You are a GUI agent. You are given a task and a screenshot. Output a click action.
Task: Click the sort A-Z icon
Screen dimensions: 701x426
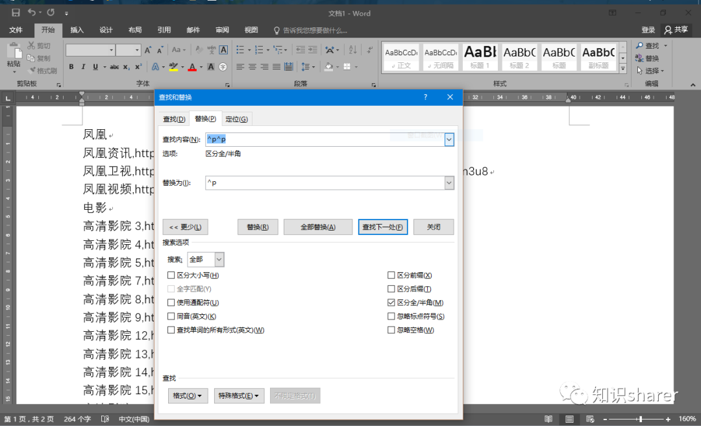(352, 49)
